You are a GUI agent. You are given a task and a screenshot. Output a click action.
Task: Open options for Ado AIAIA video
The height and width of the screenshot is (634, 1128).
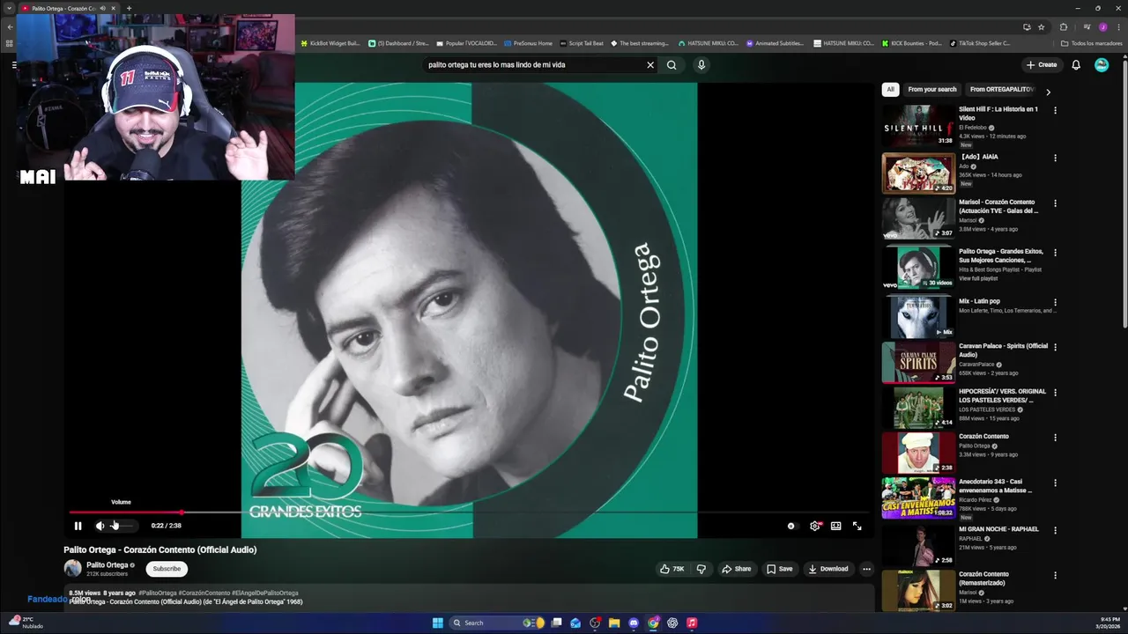[x=1055, y=158]
